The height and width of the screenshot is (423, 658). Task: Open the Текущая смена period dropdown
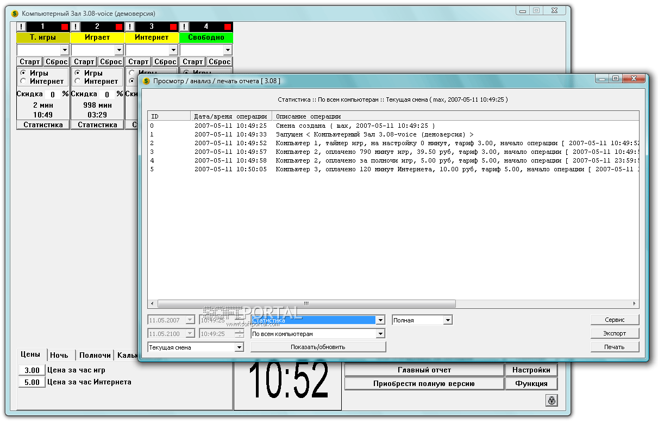tap(239, 347)
